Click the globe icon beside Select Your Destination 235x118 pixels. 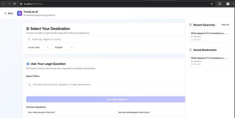tap(28, 29)
